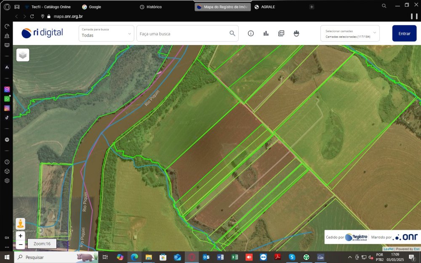Open Instagram in Opera sidebar
Image resolution: width=421 pixels, height=263 pixels.
point(7,108)
